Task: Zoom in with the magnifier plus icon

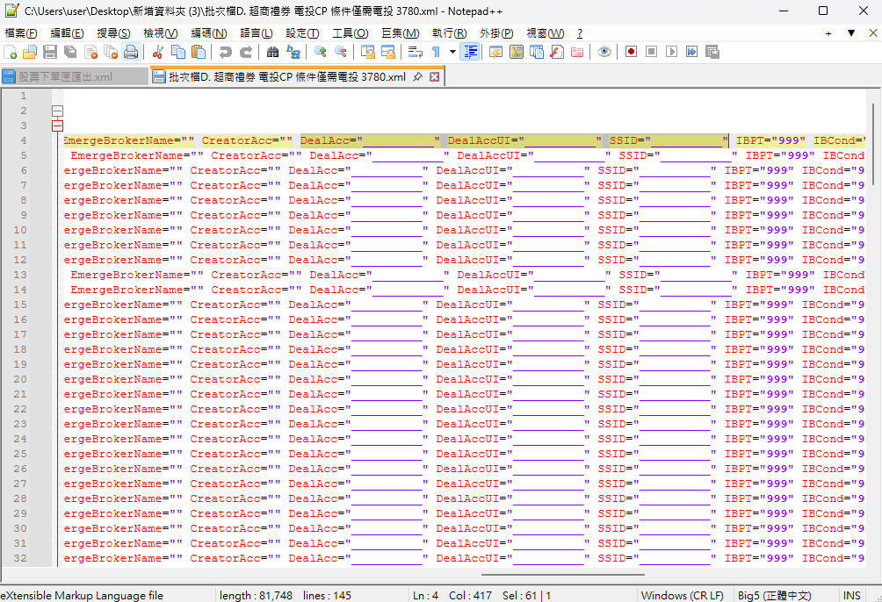Action: (321, 53)
